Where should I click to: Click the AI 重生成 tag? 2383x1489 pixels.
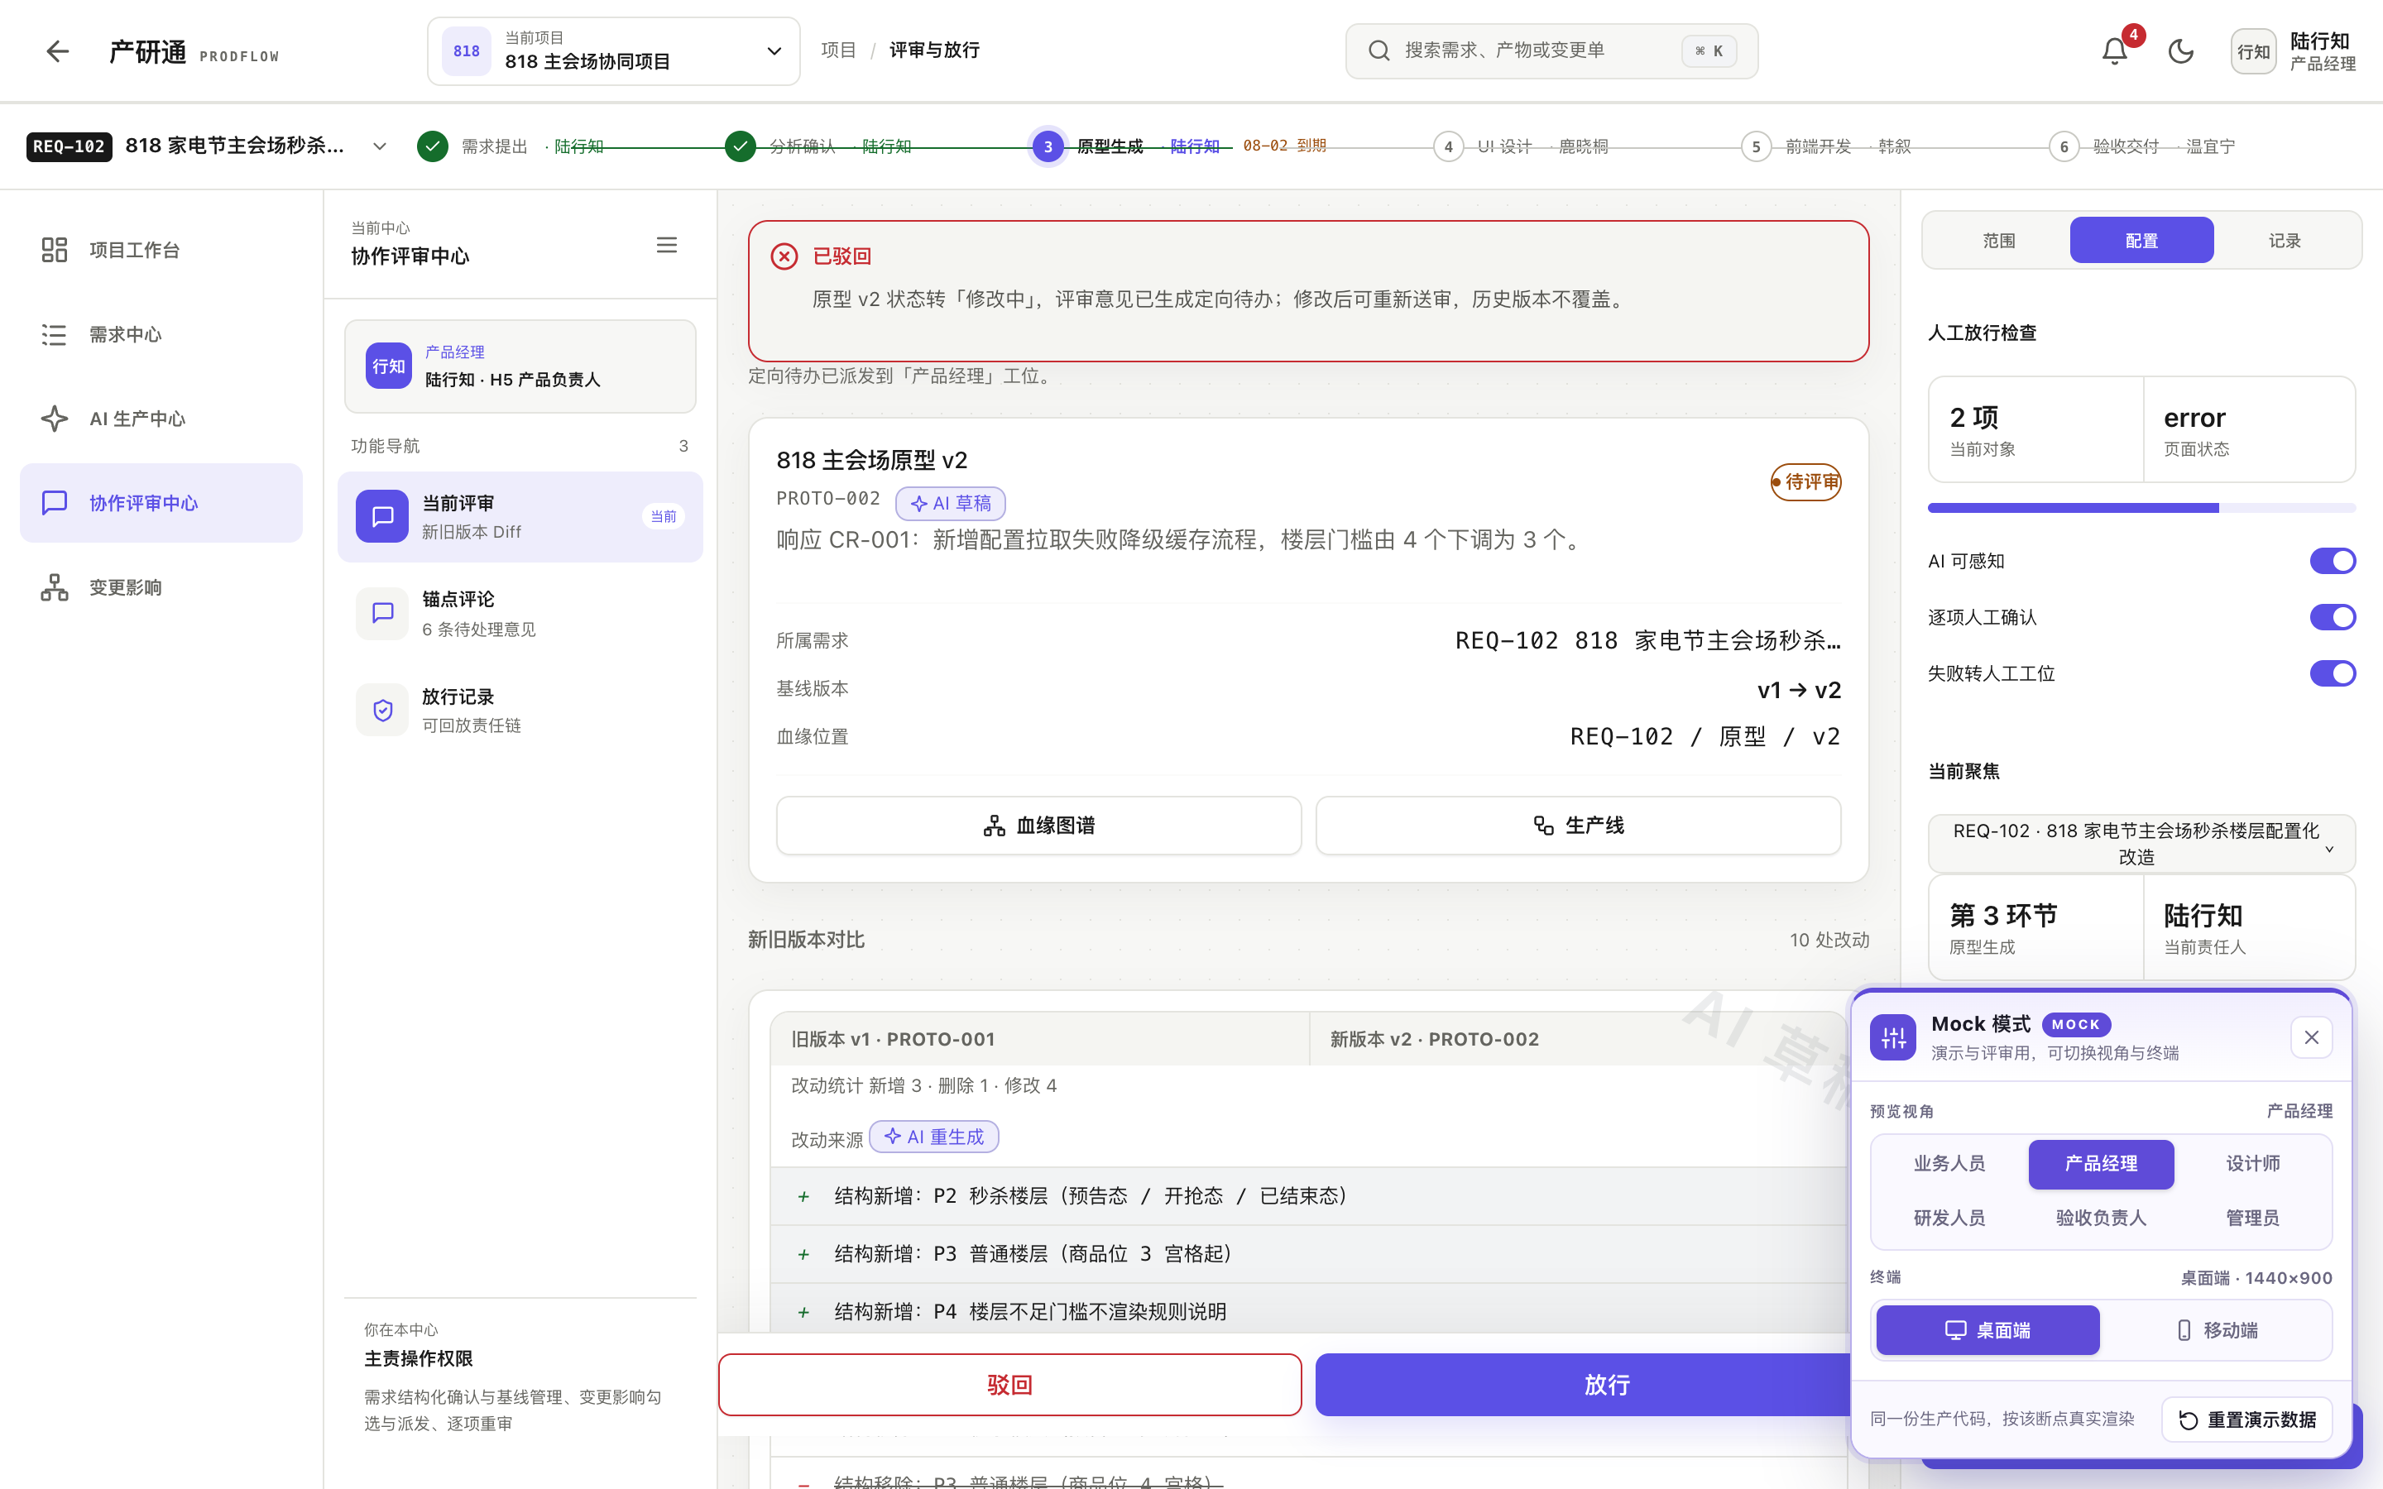click(x=933, y=1137)
